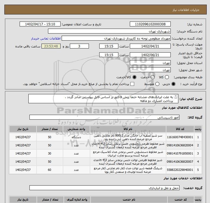Click the کلار hose item name in row 5
210x203 pixels.
point(128,170)
